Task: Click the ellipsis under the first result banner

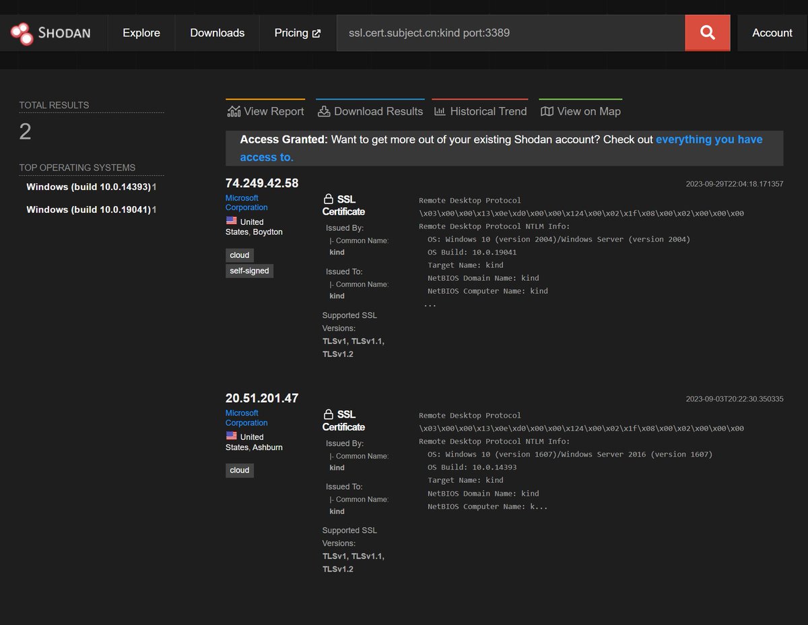Action: pos(430,304)
